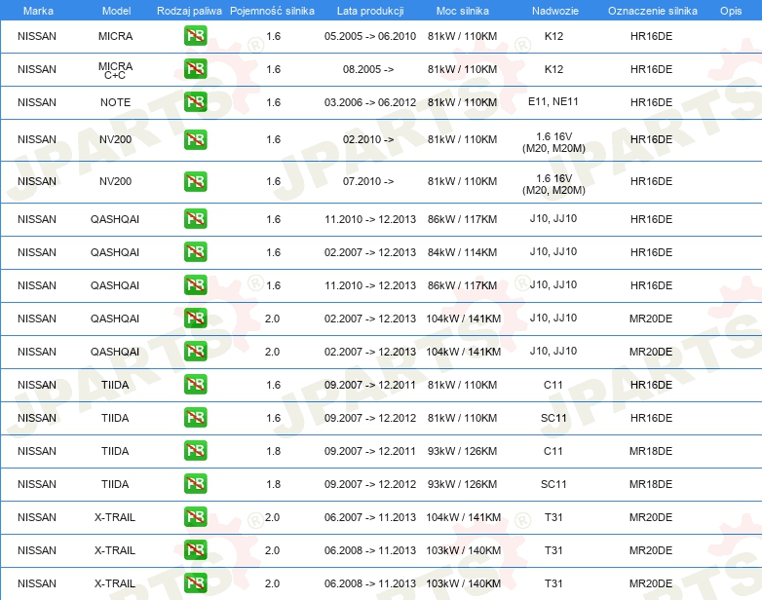Select the Pojemność silnika column header
The image size is (762, 600).
272,11
